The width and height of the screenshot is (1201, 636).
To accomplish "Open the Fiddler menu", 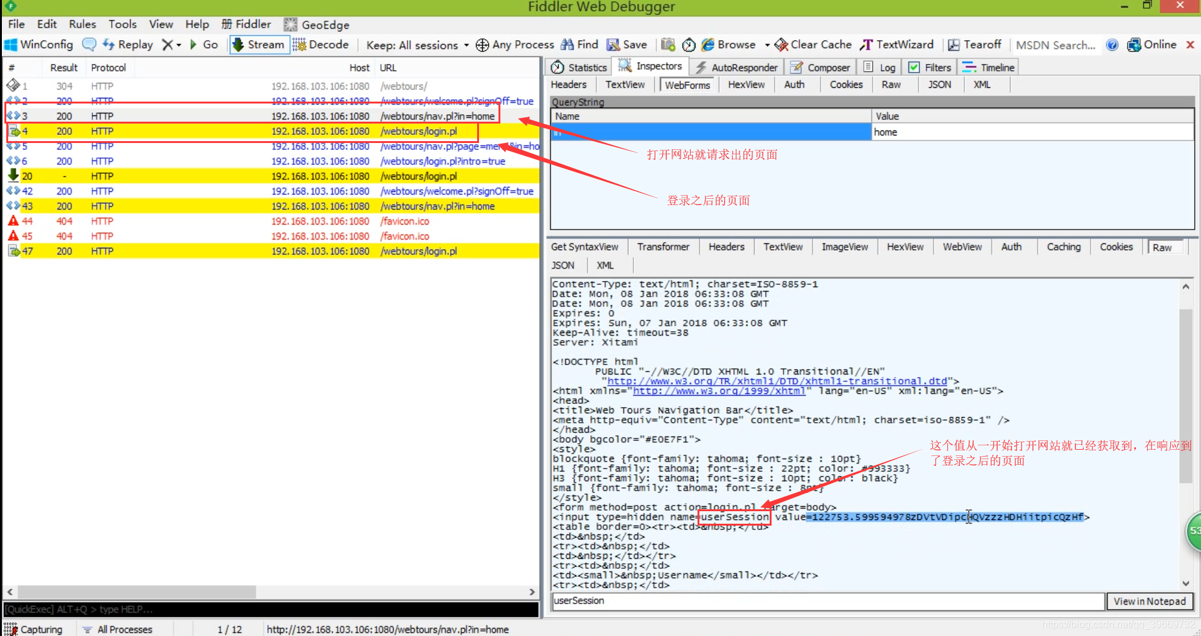I will 246,24.
